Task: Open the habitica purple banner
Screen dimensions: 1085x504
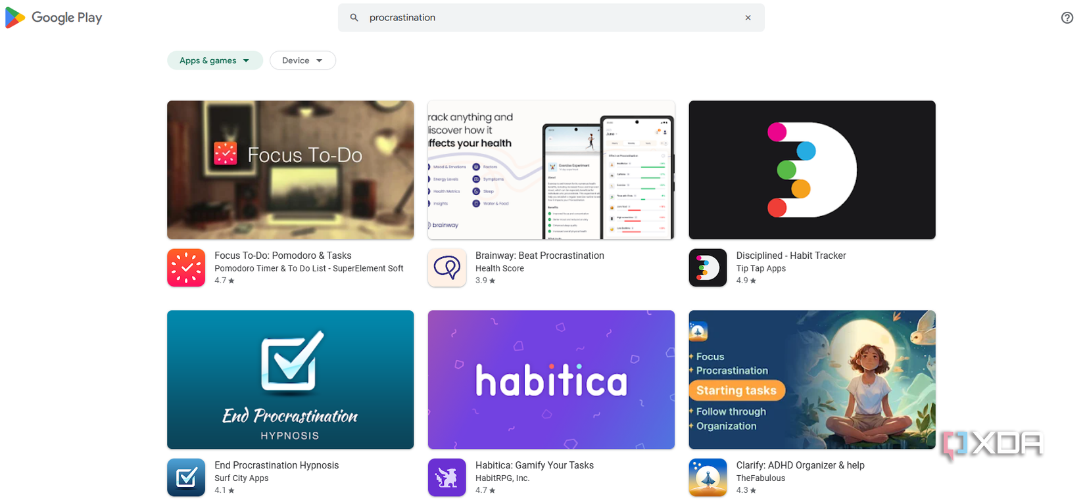Action: (551, 380)
